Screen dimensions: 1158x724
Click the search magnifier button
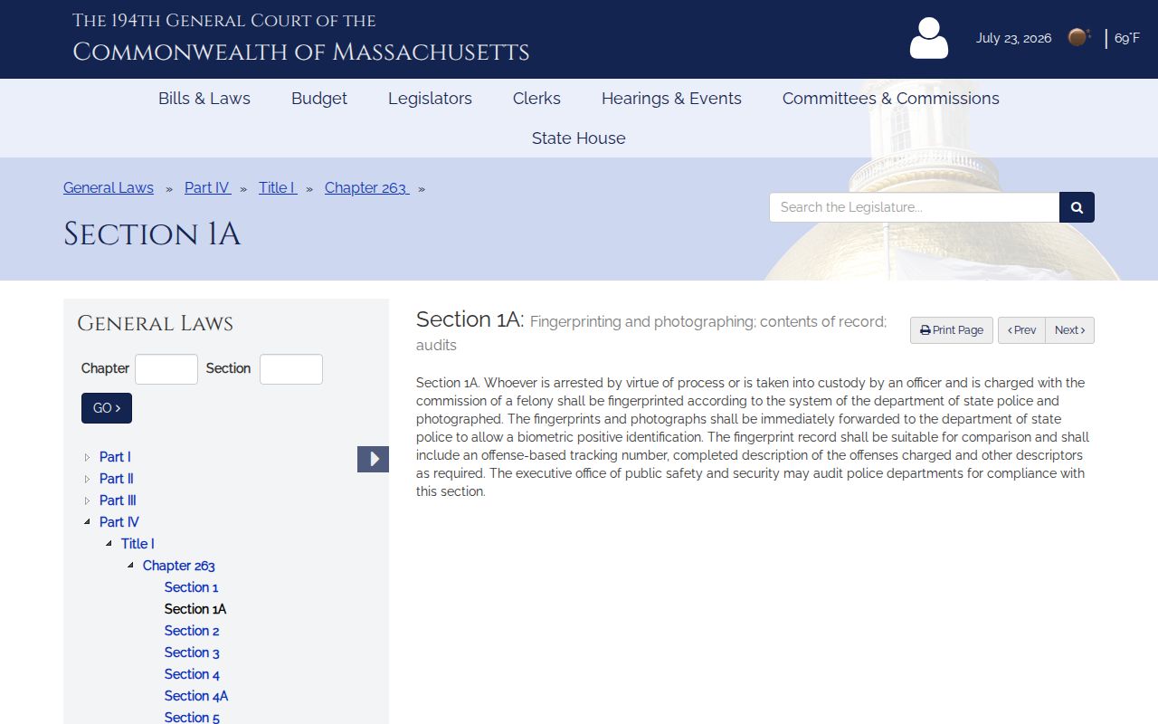coord(1077,207)
